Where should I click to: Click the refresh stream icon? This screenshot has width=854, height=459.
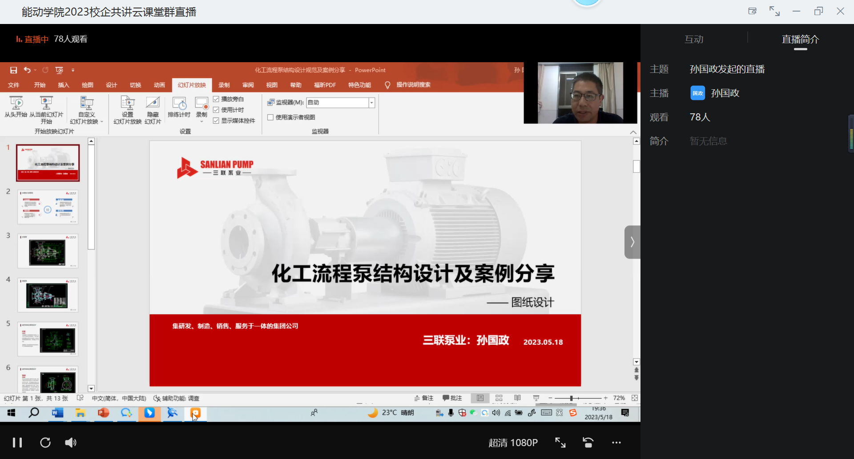[45, 443]
